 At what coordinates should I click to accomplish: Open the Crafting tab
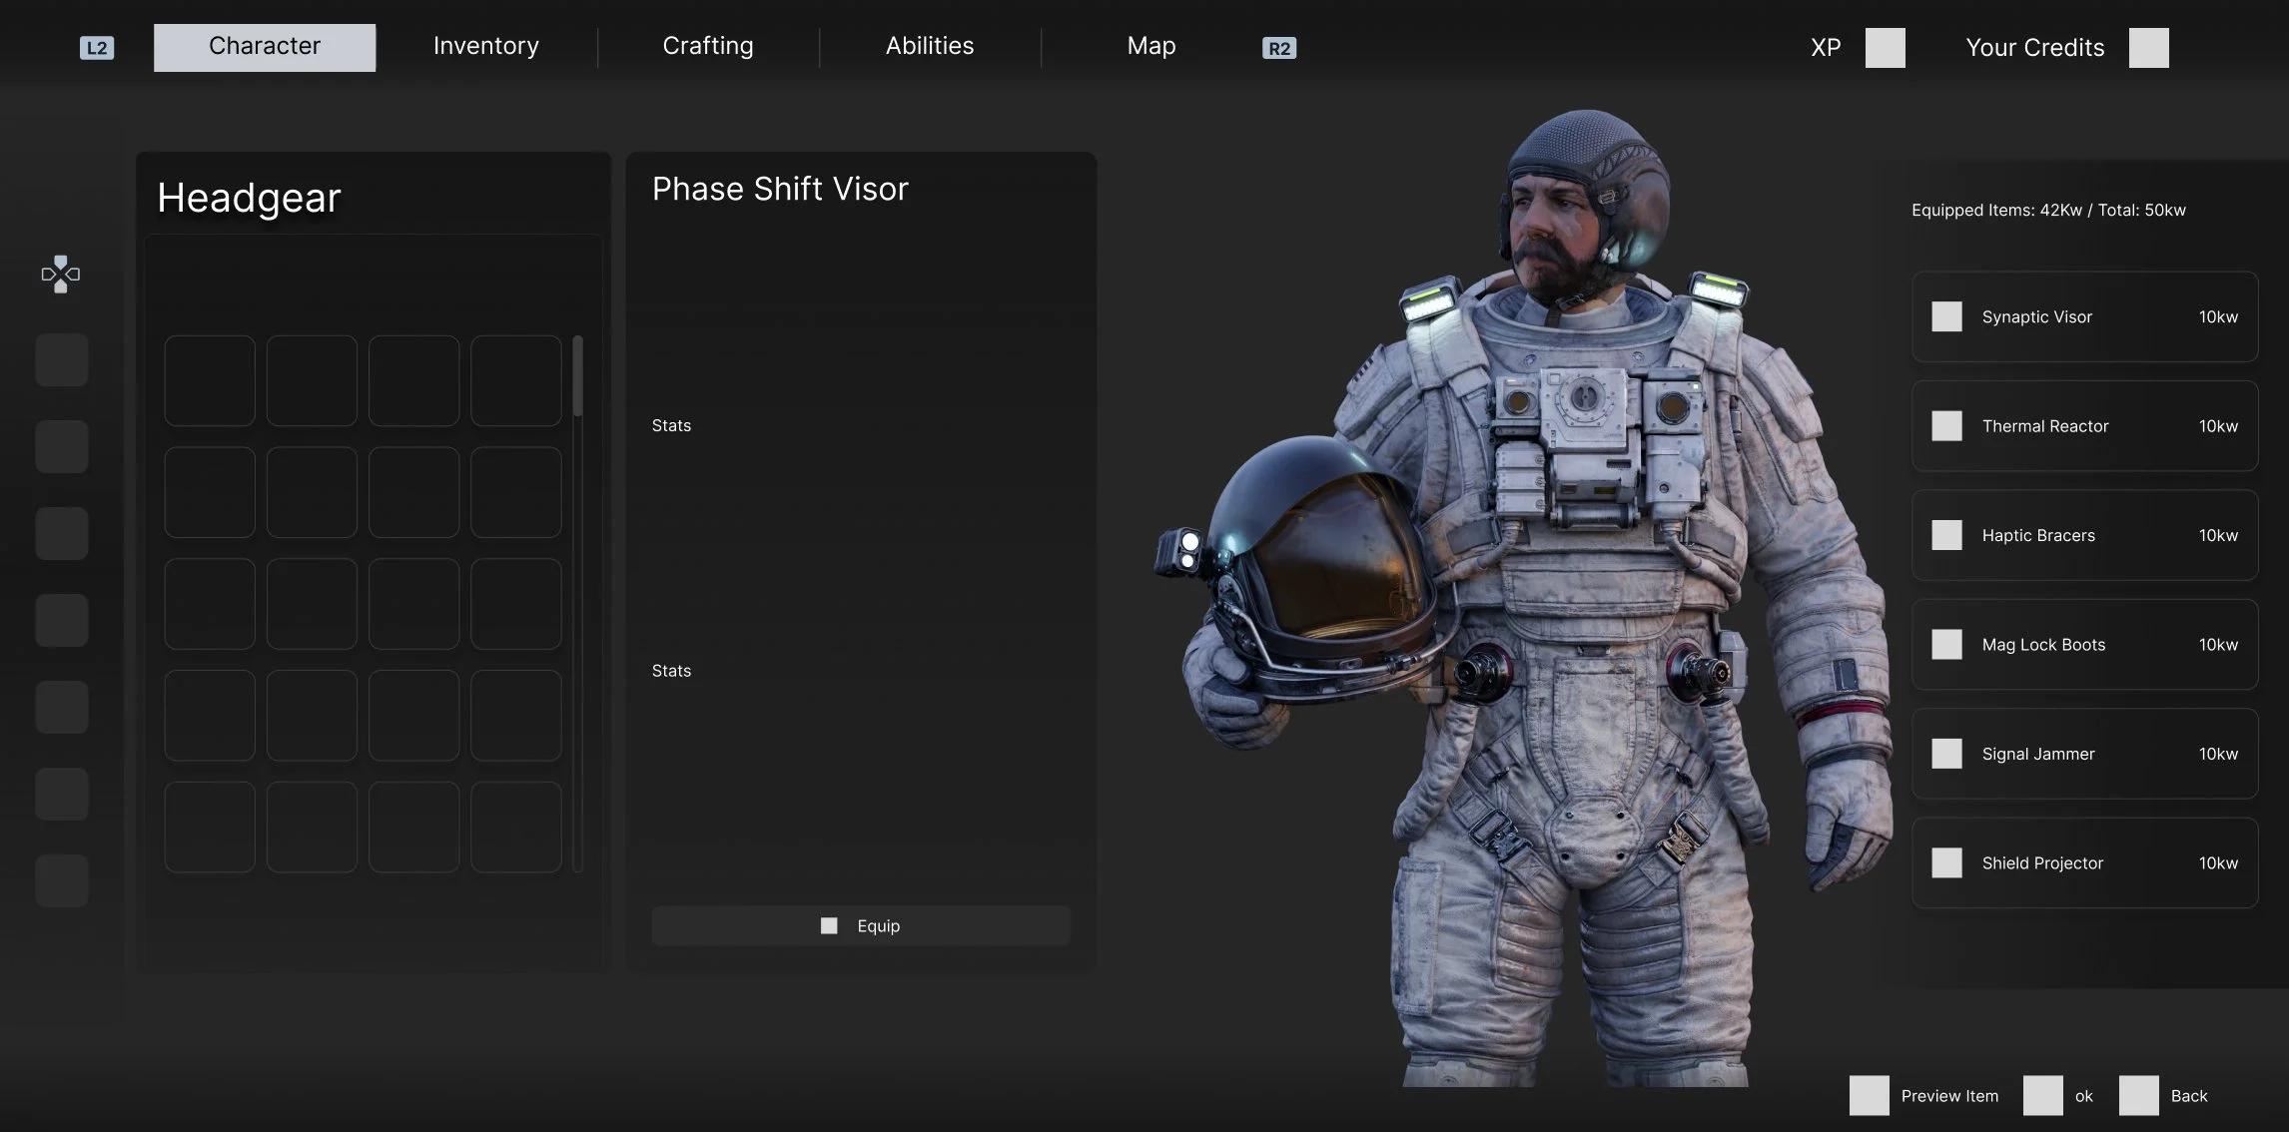(x=708, y=47)
